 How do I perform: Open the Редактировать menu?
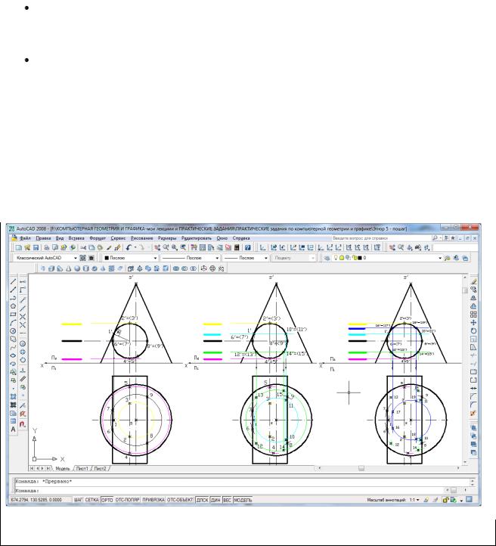tap(196, 238)
